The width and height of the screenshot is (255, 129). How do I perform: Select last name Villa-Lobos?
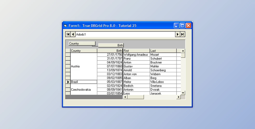coord(163,82)
